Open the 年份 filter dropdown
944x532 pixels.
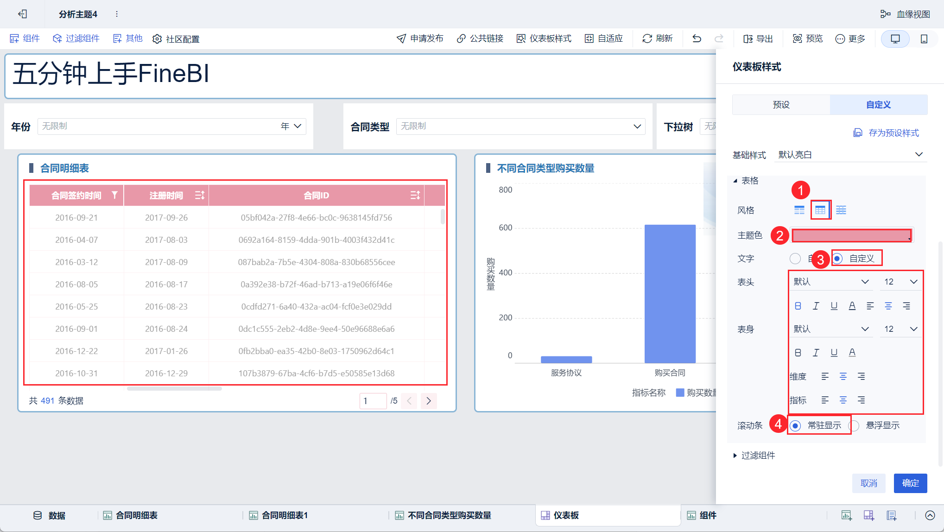172,126
